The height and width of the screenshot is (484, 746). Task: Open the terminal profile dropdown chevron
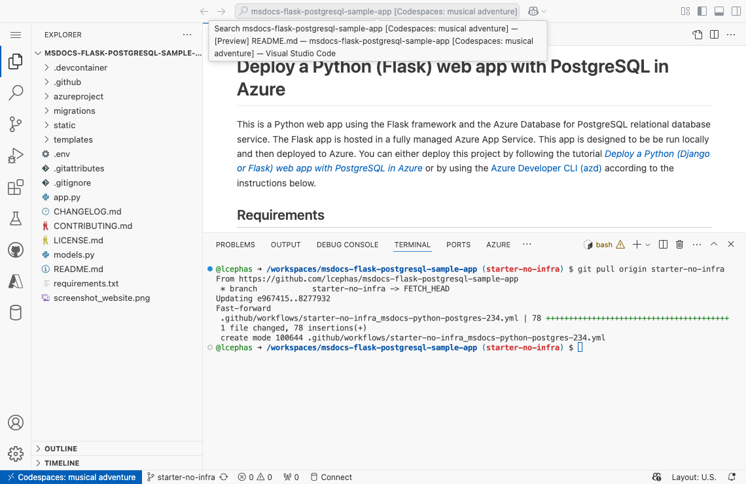pyautogui.click(x=648, y=244)
